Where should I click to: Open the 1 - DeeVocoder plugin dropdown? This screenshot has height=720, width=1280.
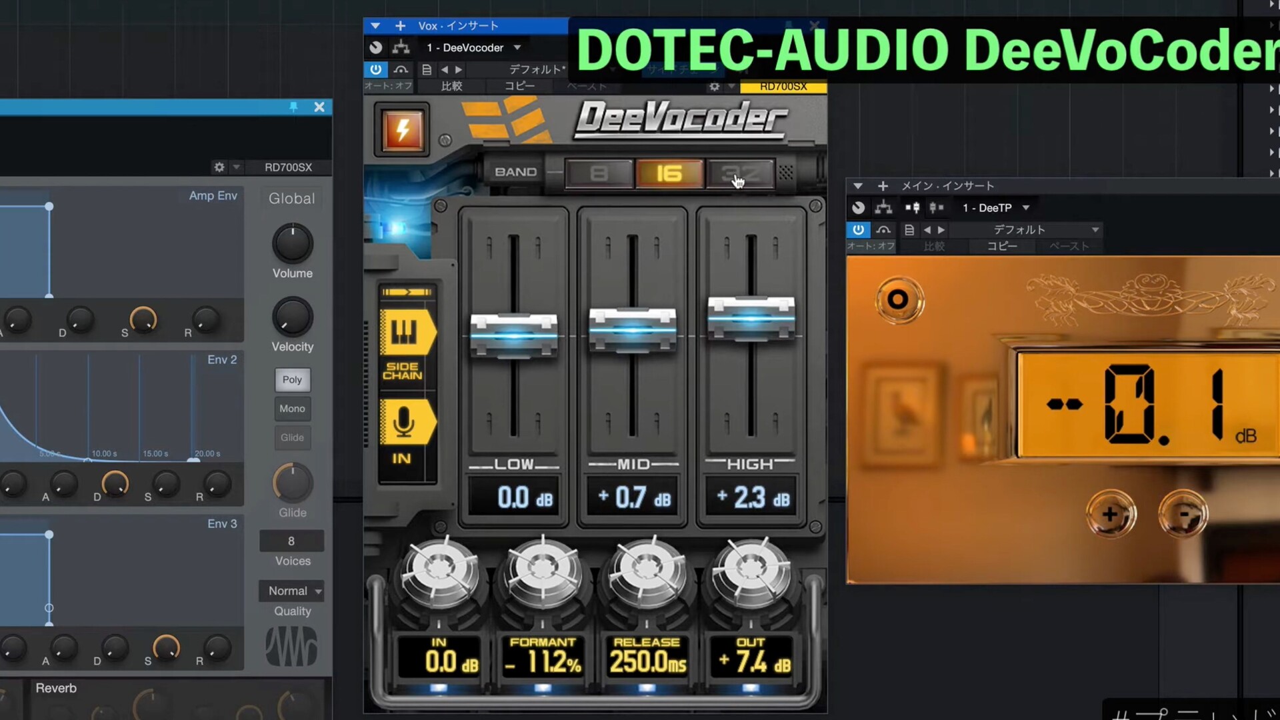click(517, 47)
